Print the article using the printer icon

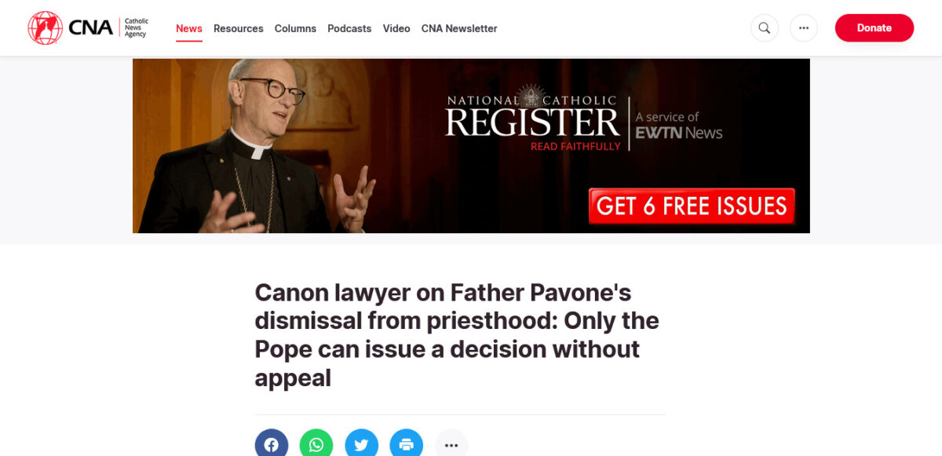pos(407,444)
